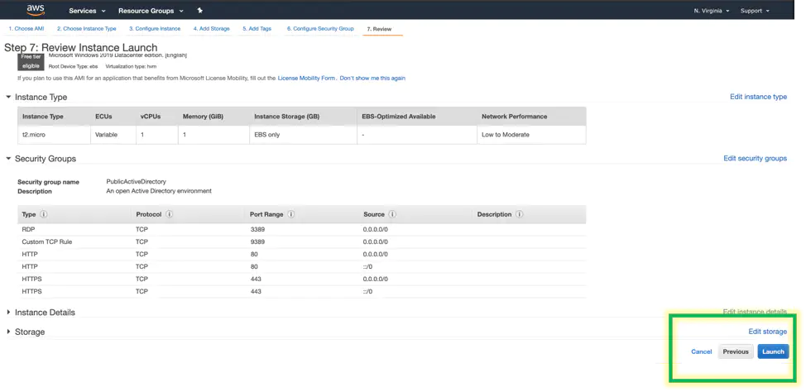Click port range 3389 cell
Viewport: 806px width, 392px height.
257,229
